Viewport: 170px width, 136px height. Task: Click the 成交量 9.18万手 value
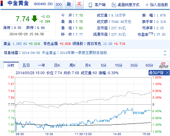pos(118,15)
